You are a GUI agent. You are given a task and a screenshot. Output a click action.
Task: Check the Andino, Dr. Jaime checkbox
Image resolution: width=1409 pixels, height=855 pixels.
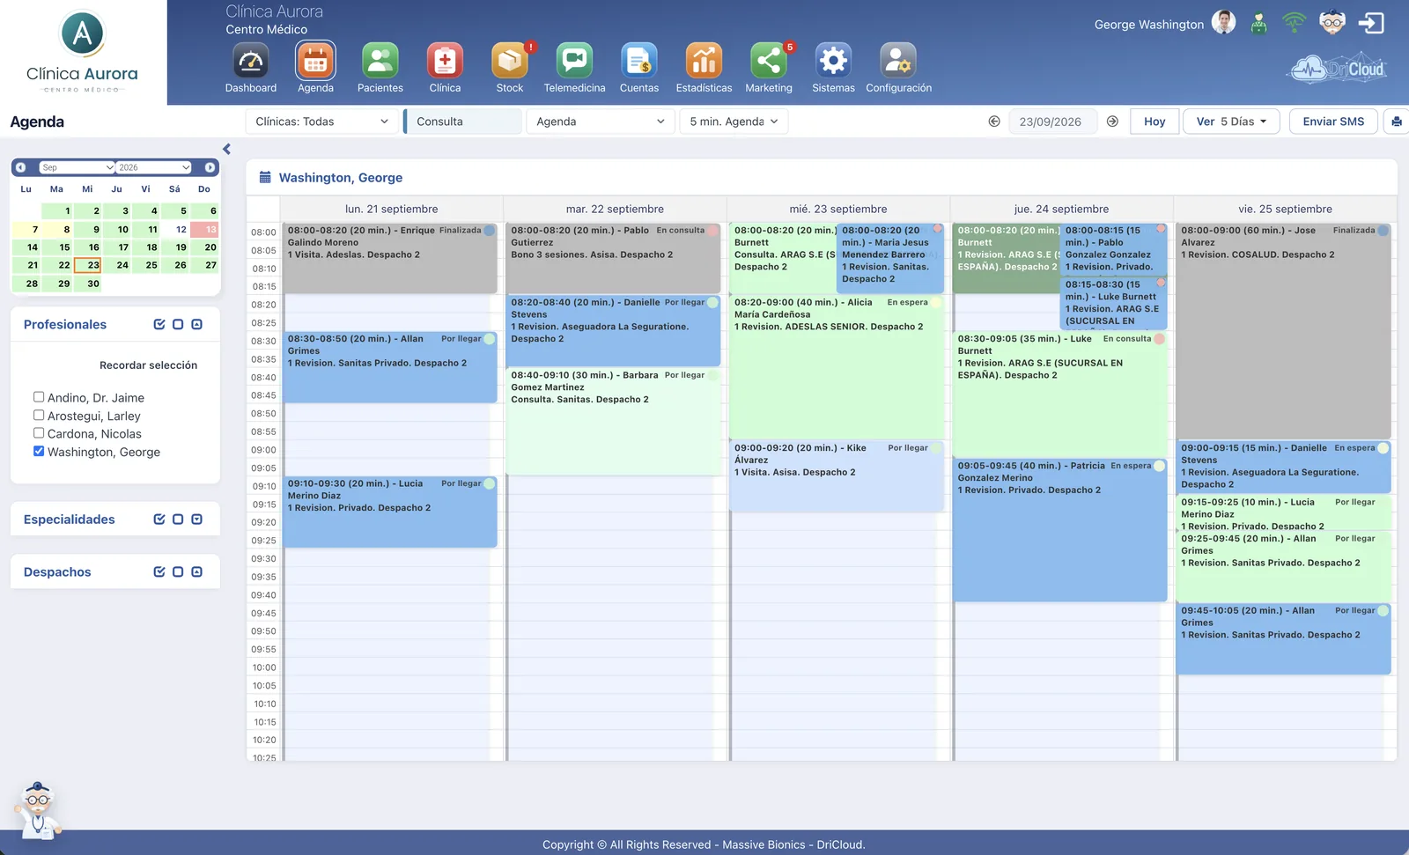coord(39,397)
